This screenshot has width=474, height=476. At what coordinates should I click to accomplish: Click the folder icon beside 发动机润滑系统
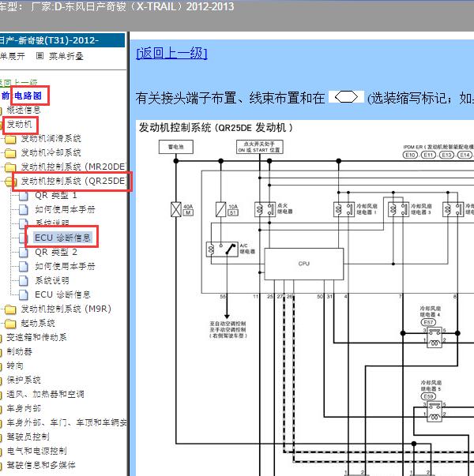[x=10, y=139]
